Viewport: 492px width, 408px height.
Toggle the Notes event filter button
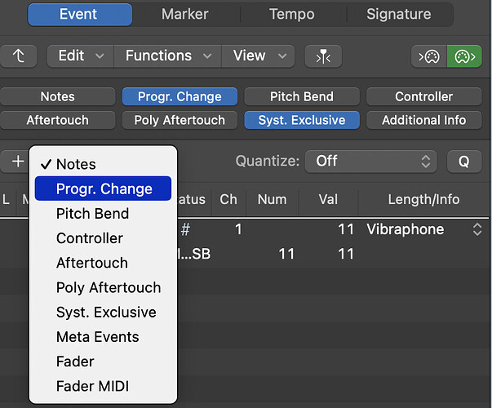pos(58,96)
